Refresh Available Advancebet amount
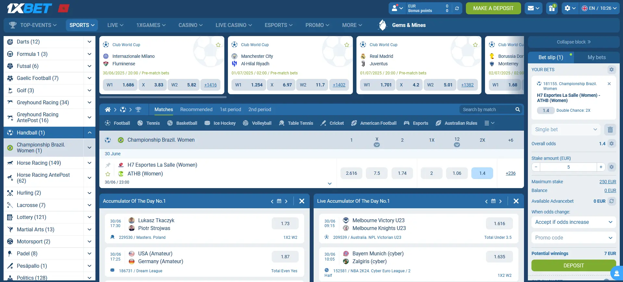 click(x=612, y=201)
